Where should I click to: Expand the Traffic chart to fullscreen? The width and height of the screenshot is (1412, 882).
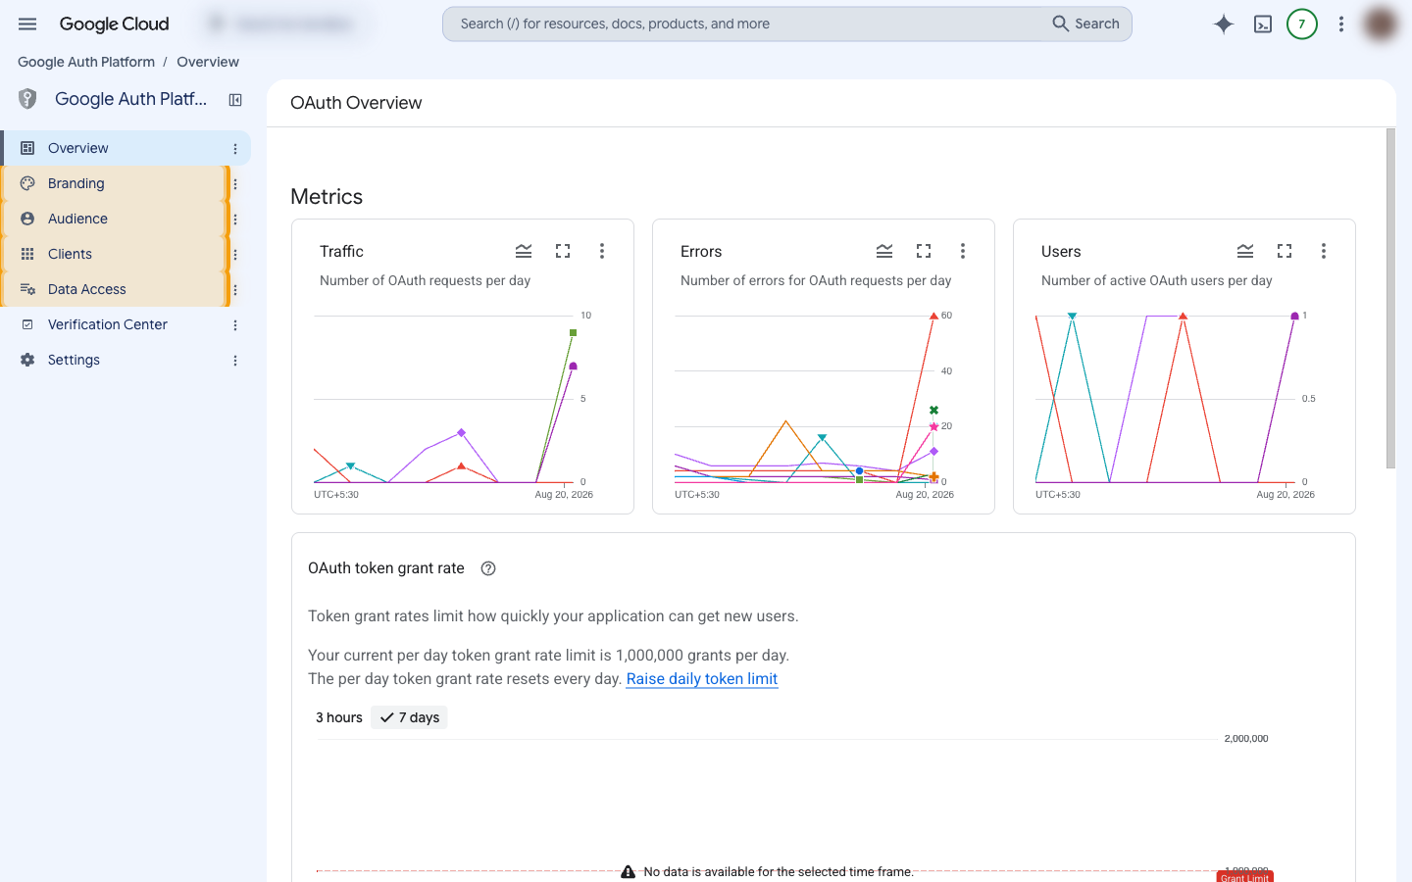563,251
